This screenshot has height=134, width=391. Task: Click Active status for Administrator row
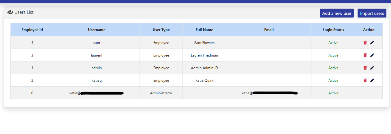click(x=333, y=93)
